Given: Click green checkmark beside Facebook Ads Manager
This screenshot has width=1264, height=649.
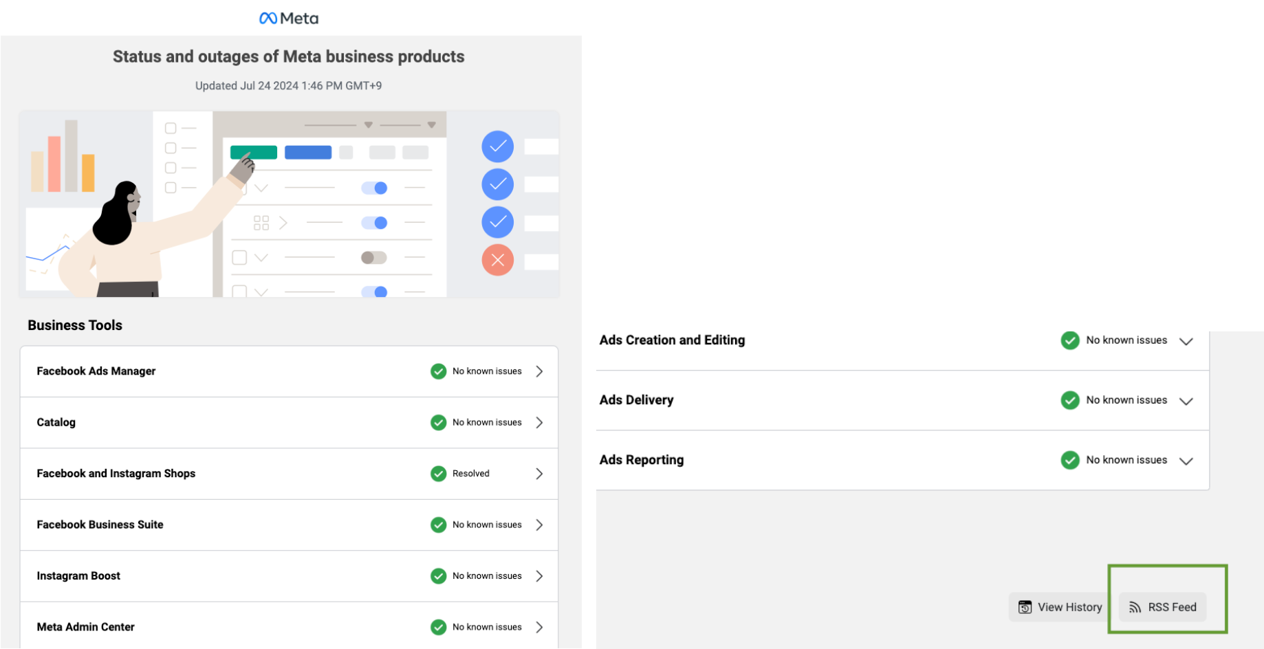Looking at the screenshot, I should 438,371.
